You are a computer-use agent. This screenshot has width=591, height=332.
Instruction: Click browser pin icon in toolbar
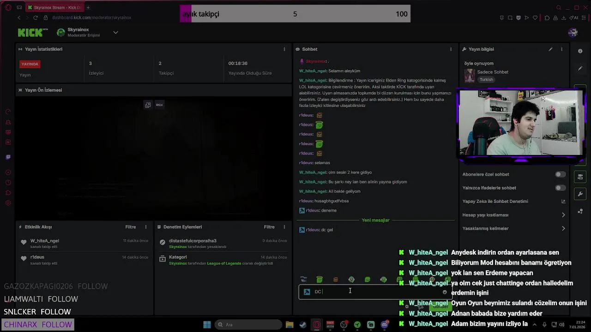coord(502,18)
